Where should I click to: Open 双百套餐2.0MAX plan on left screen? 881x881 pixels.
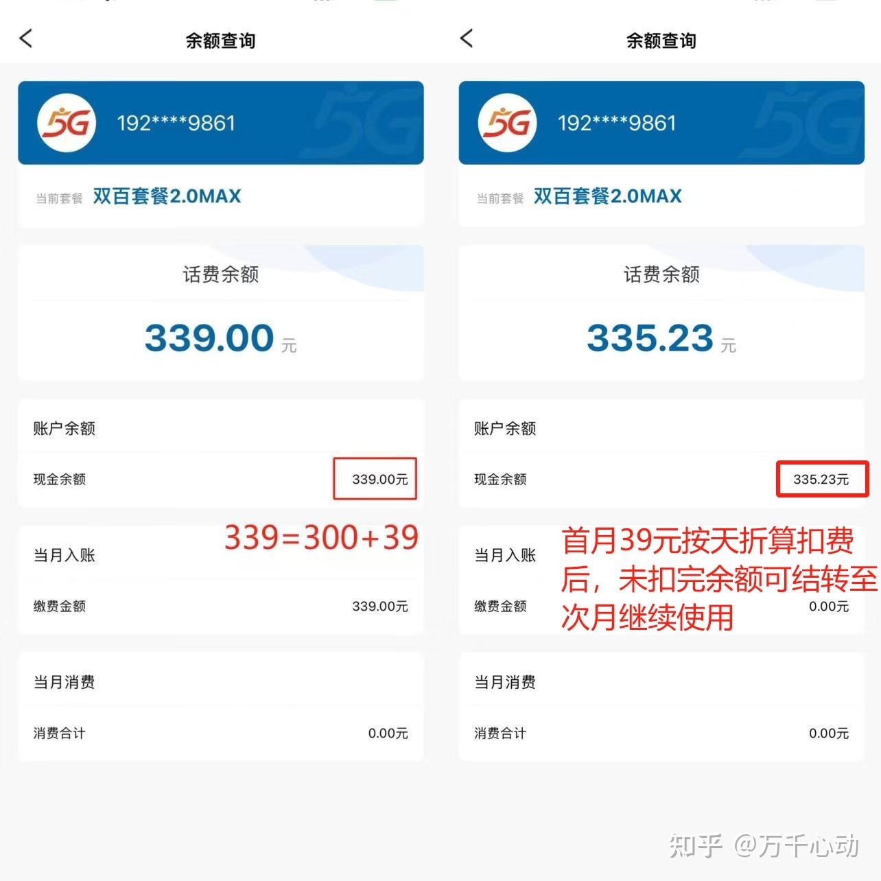pyautogui.click(x=167, y=196)
